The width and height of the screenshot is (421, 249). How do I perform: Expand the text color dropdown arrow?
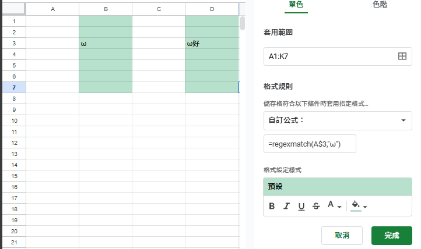click(x=339, y=207)
